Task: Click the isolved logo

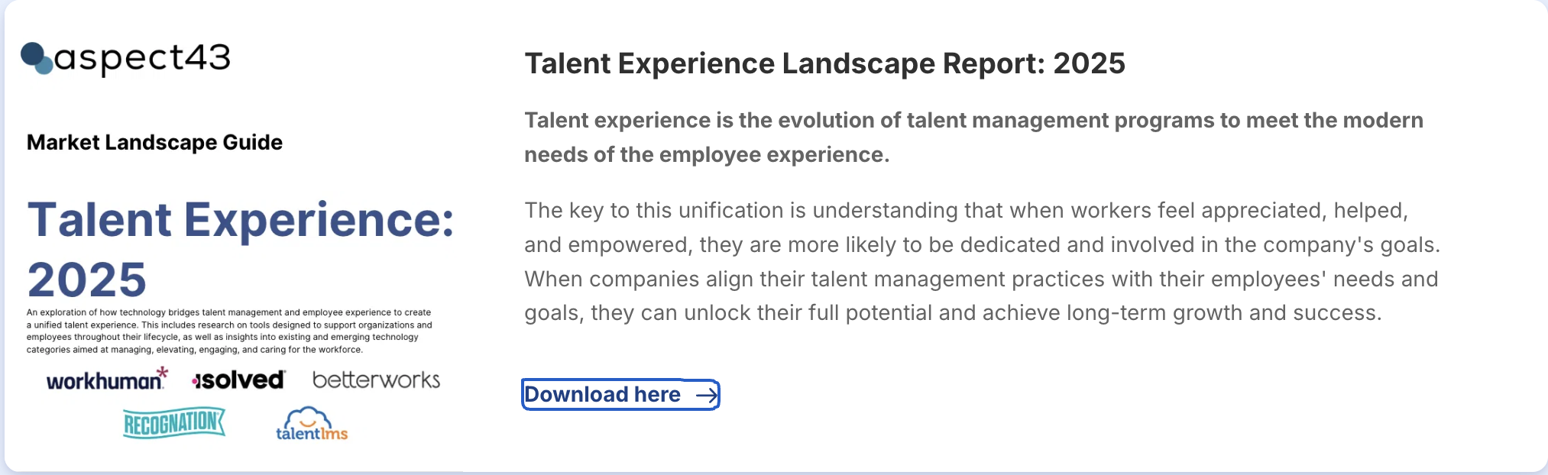Action: click(x=238, y=380)
